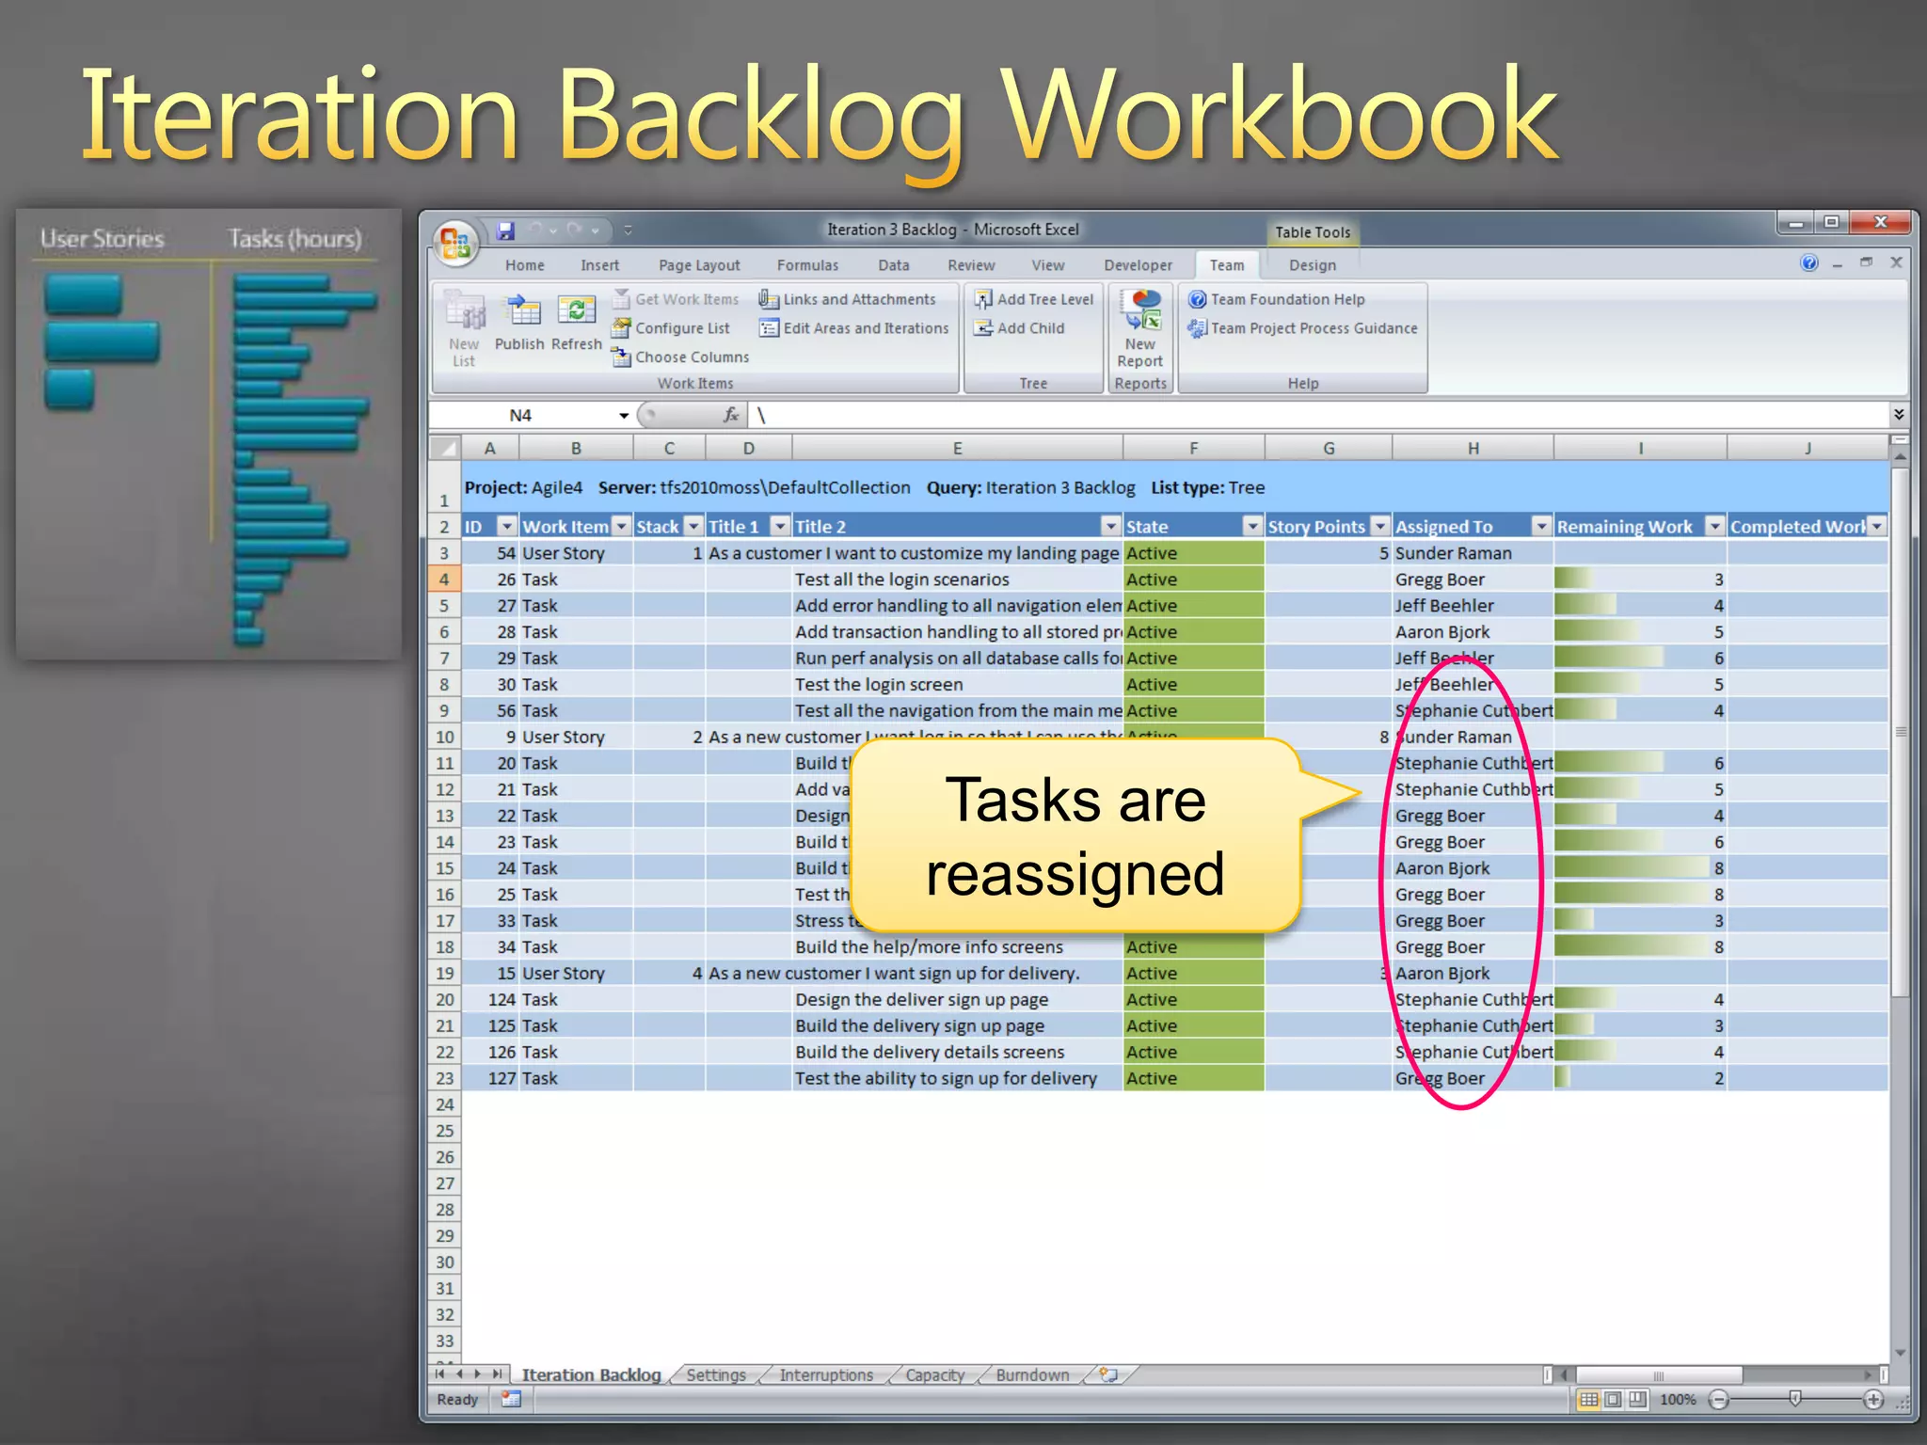Click the select all cells corner
Viewport: 1927px width, 1445px height.
445,448
